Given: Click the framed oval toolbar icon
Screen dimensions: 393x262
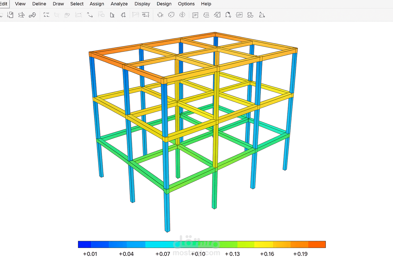Looking at the screenshot, I should tap(239, 15).
